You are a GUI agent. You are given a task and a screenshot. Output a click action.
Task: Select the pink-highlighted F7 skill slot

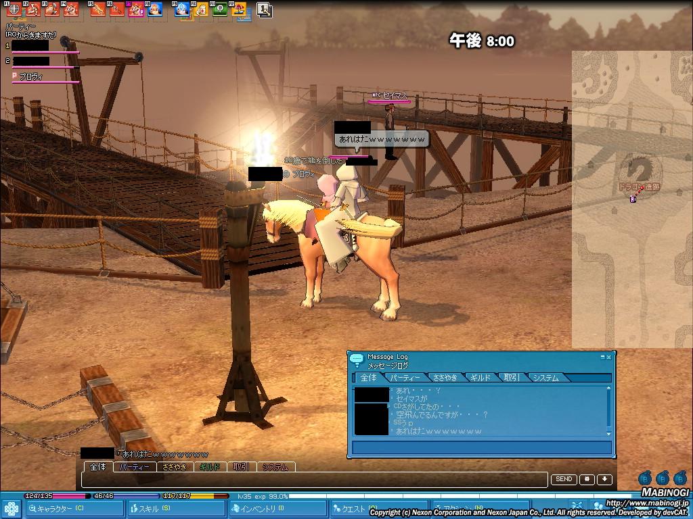coord(135,9)
